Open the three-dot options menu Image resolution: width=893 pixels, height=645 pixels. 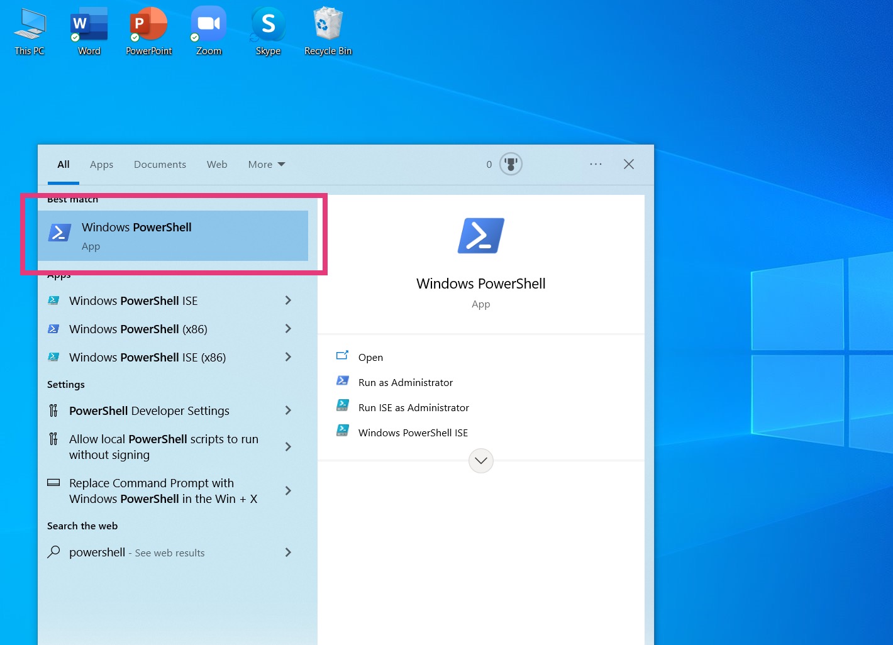pyautogui.click(x=596, y=164)
